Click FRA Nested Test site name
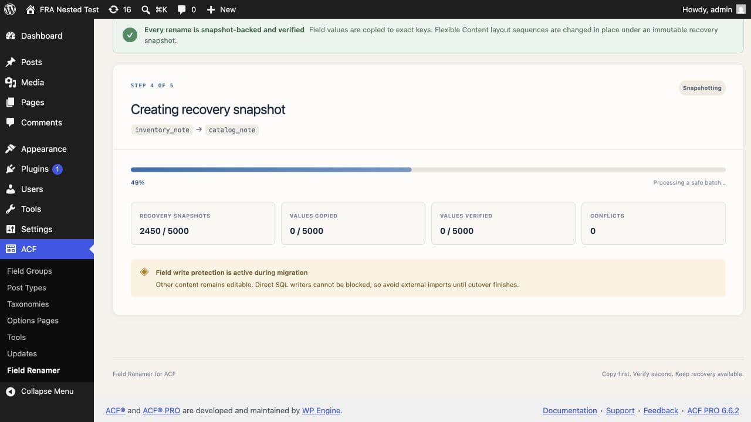Viewport: 751px width, 422px height. tap(69, 9)
